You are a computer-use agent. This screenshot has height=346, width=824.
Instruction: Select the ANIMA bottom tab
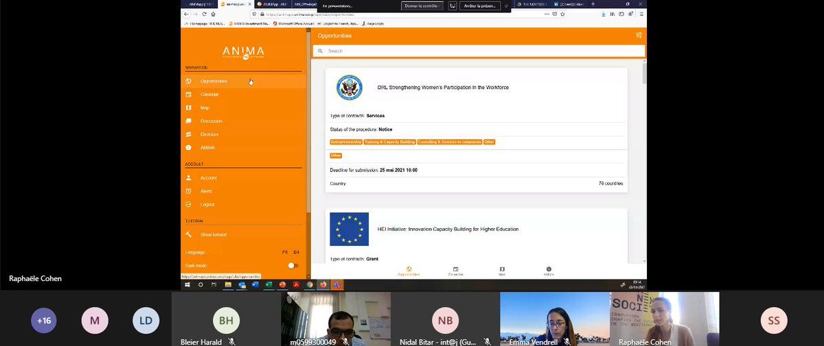click(549, 271)
